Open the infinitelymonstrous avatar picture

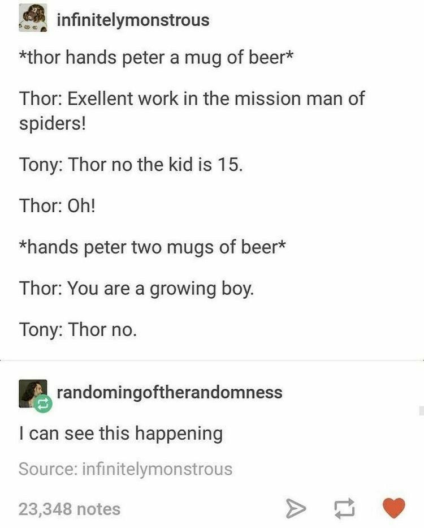pos(33,18)
